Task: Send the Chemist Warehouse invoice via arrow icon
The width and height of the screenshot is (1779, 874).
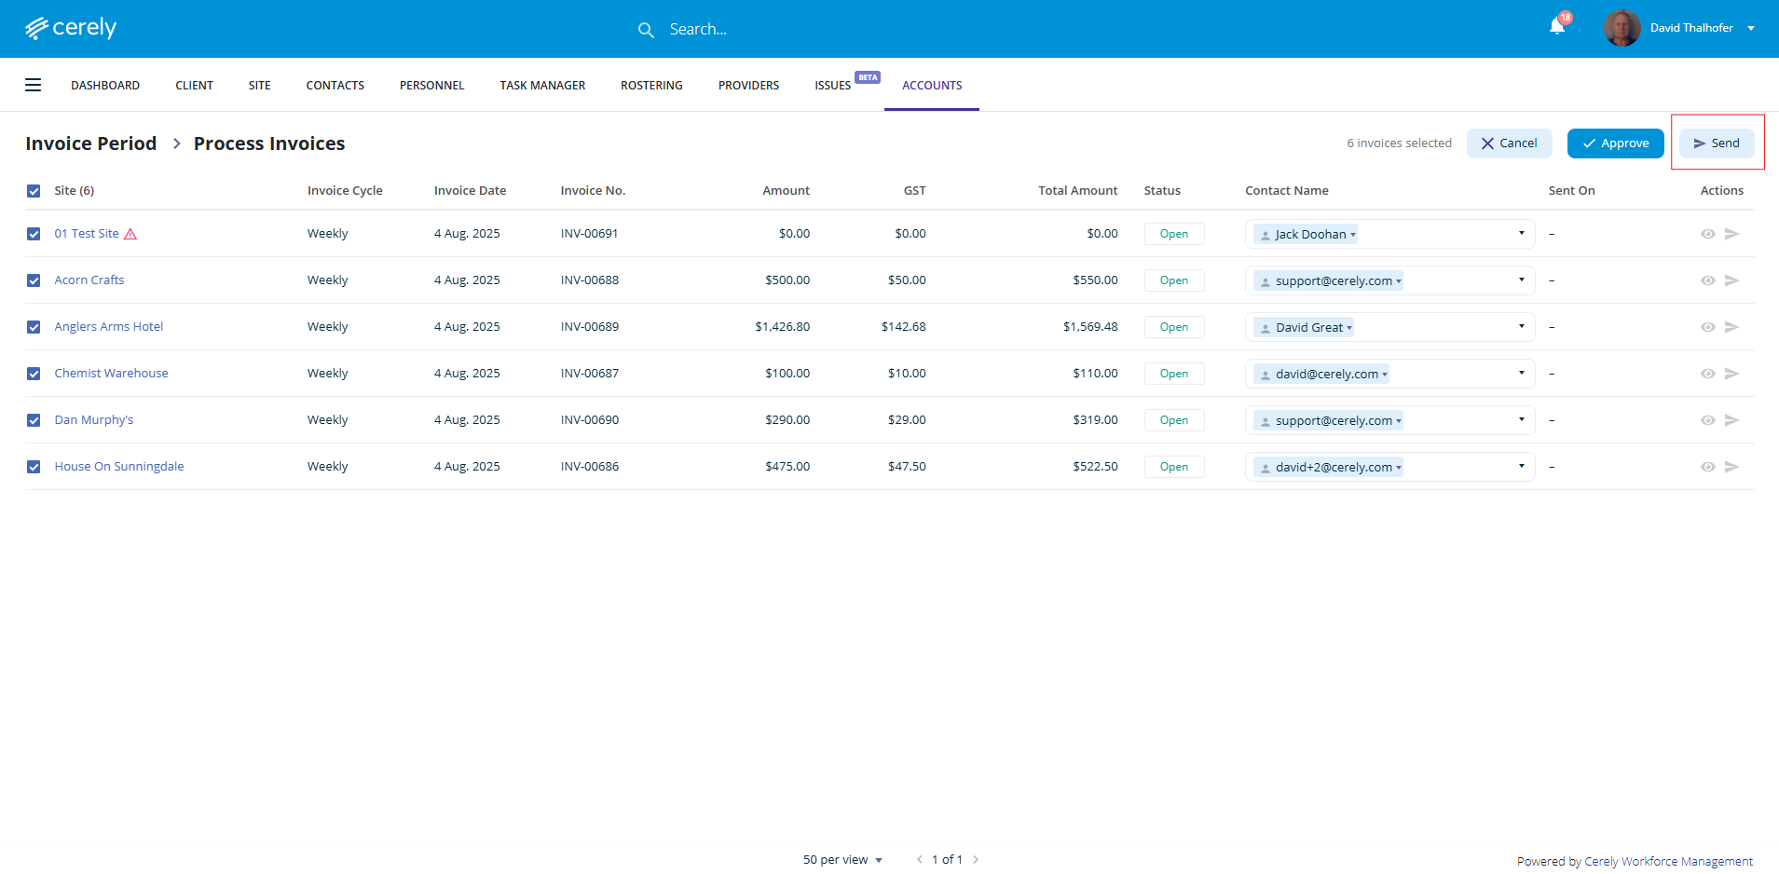Action: click(x=1731, y=374)
